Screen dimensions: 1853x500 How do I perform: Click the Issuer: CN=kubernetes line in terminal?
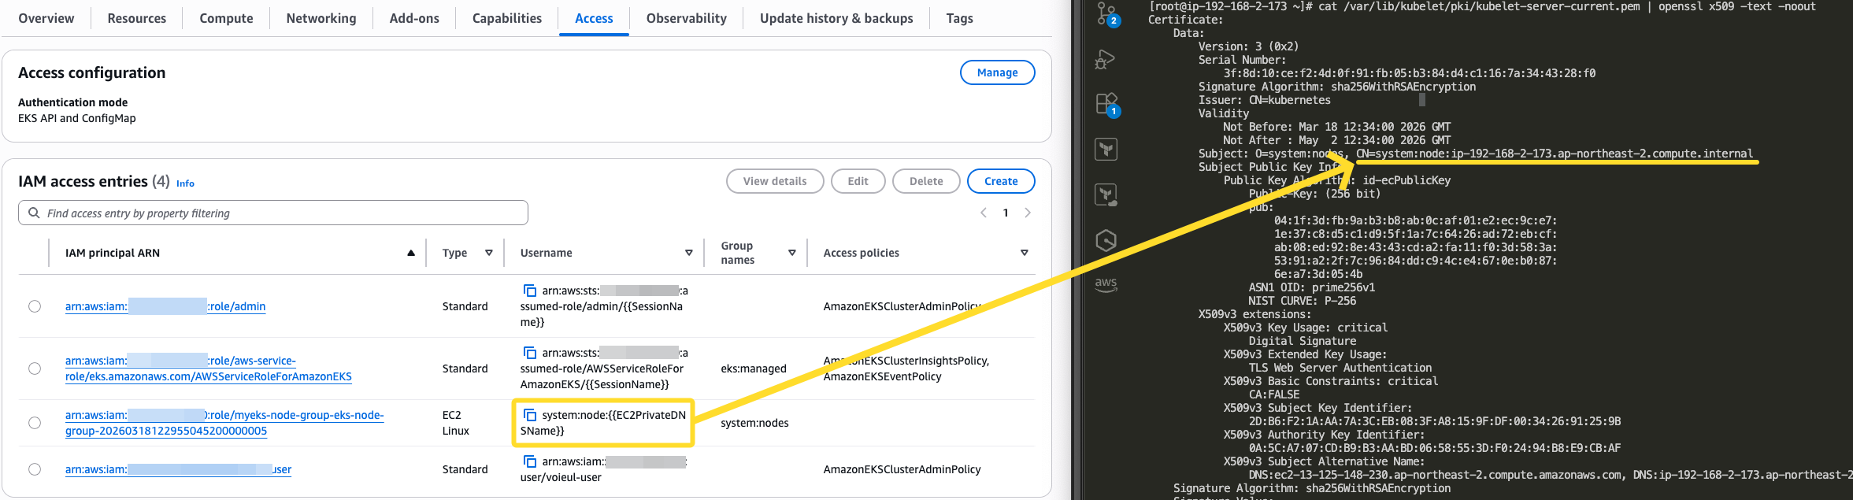1265,100
